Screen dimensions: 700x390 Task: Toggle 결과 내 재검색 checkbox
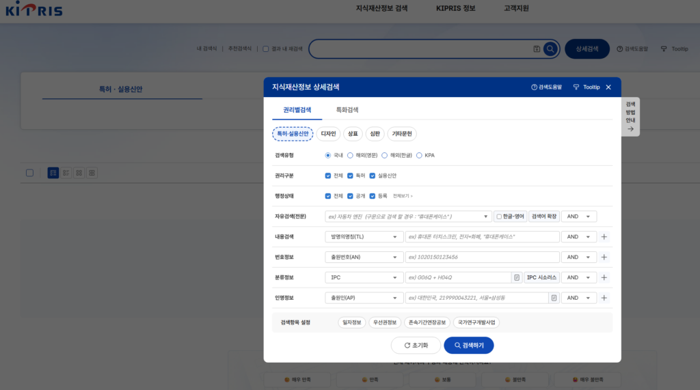pyautogui.click(x=266, y=49)
